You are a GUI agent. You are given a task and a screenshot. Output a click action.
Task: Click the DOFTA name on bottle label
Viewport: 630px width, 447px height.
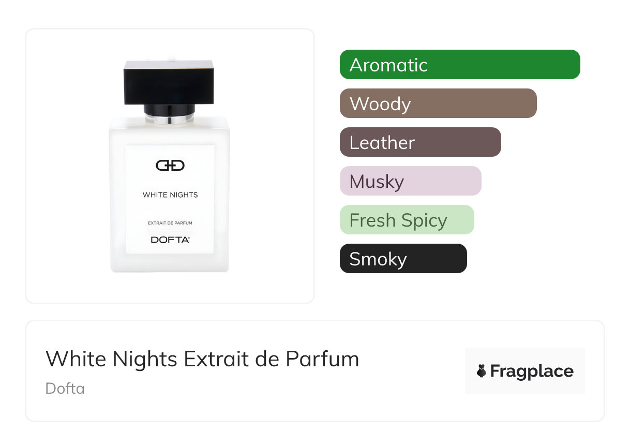pyautogui.click(x=170, y=240)
